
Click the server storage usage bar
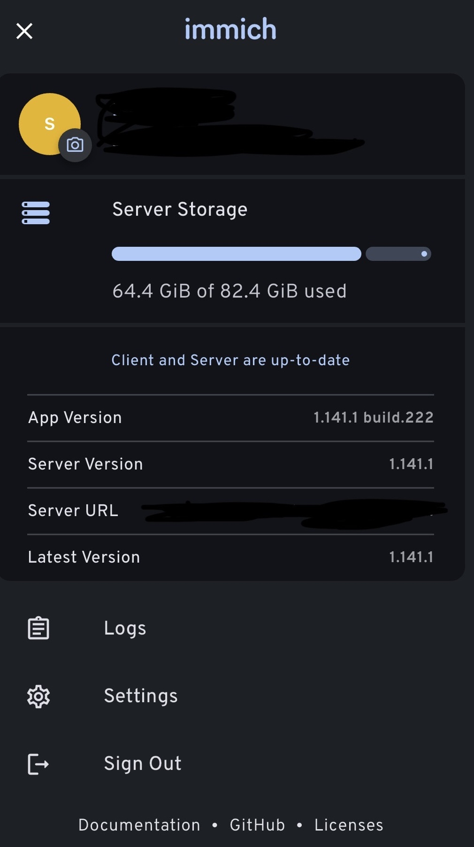[x=271, y=254]
